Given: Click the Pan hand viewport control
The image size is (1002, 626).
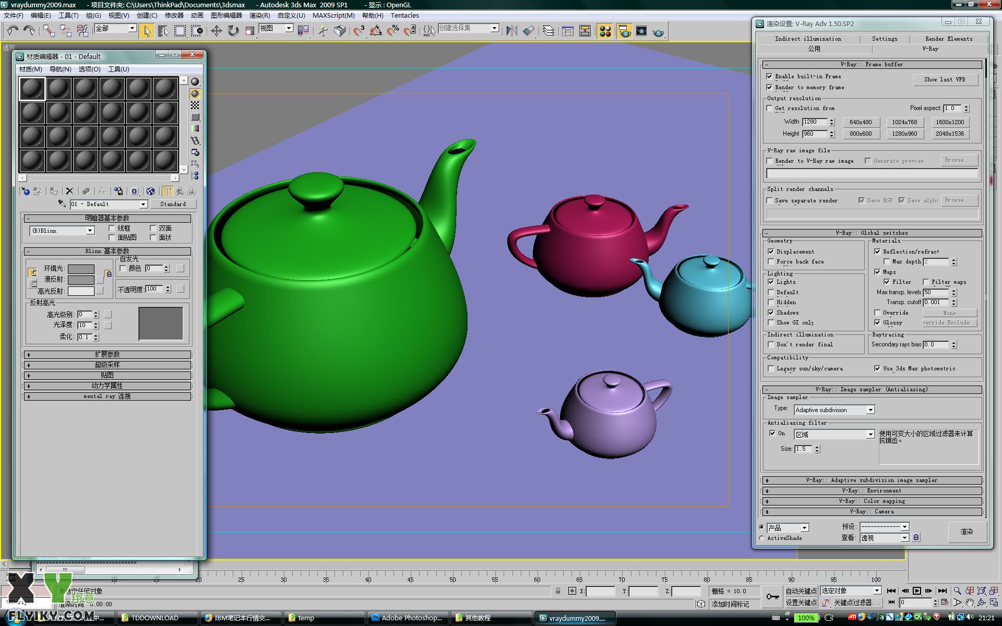Looking at the screenshot, I should point(970,603).
